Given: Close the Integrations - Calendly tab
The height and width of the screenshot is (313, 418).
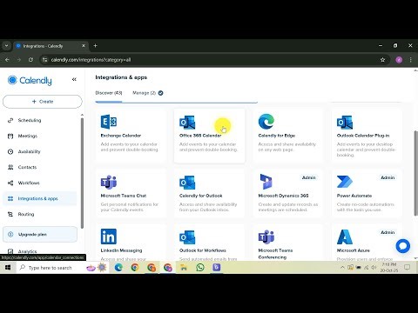Looking at the screenshot, I should [84, 46].
